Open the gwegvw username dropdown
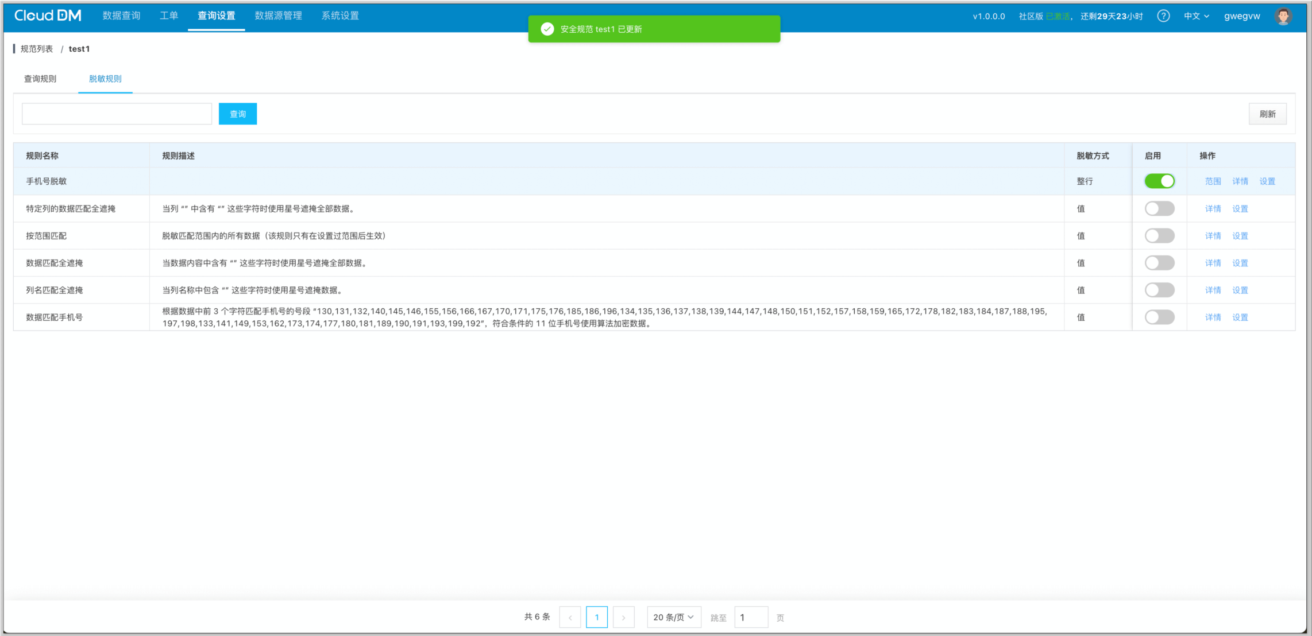 [1241, 16]
